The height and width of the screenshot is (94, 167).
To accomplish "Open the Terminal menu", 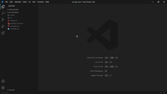I will click(x=40, y=2).
